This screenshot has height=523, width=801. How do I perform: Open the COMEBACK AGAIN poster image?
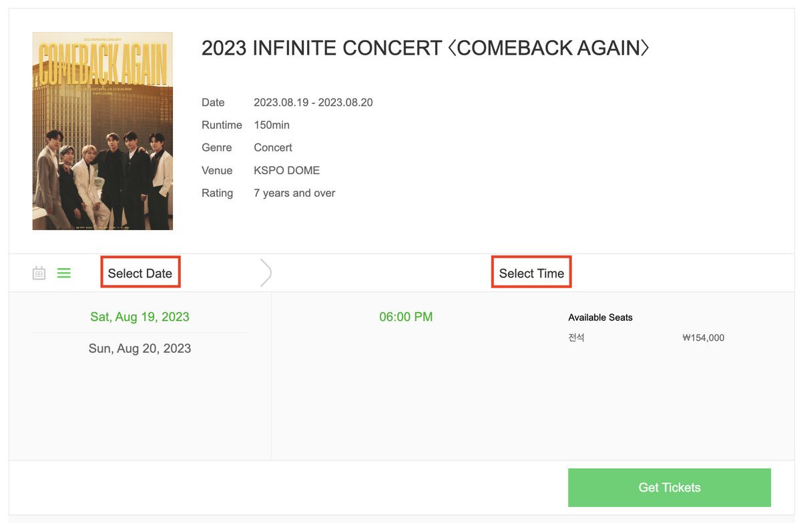click(x=103, y=131)
